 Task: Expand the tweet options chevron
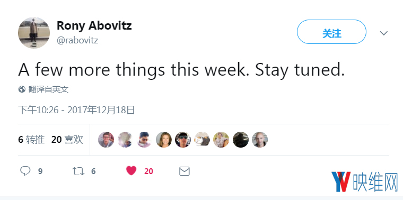(x=384, y=33)
